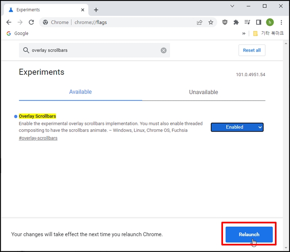Bookmark this page with the star icon
This screenshot has width=290, height=252.
click(x=211, y=22)
